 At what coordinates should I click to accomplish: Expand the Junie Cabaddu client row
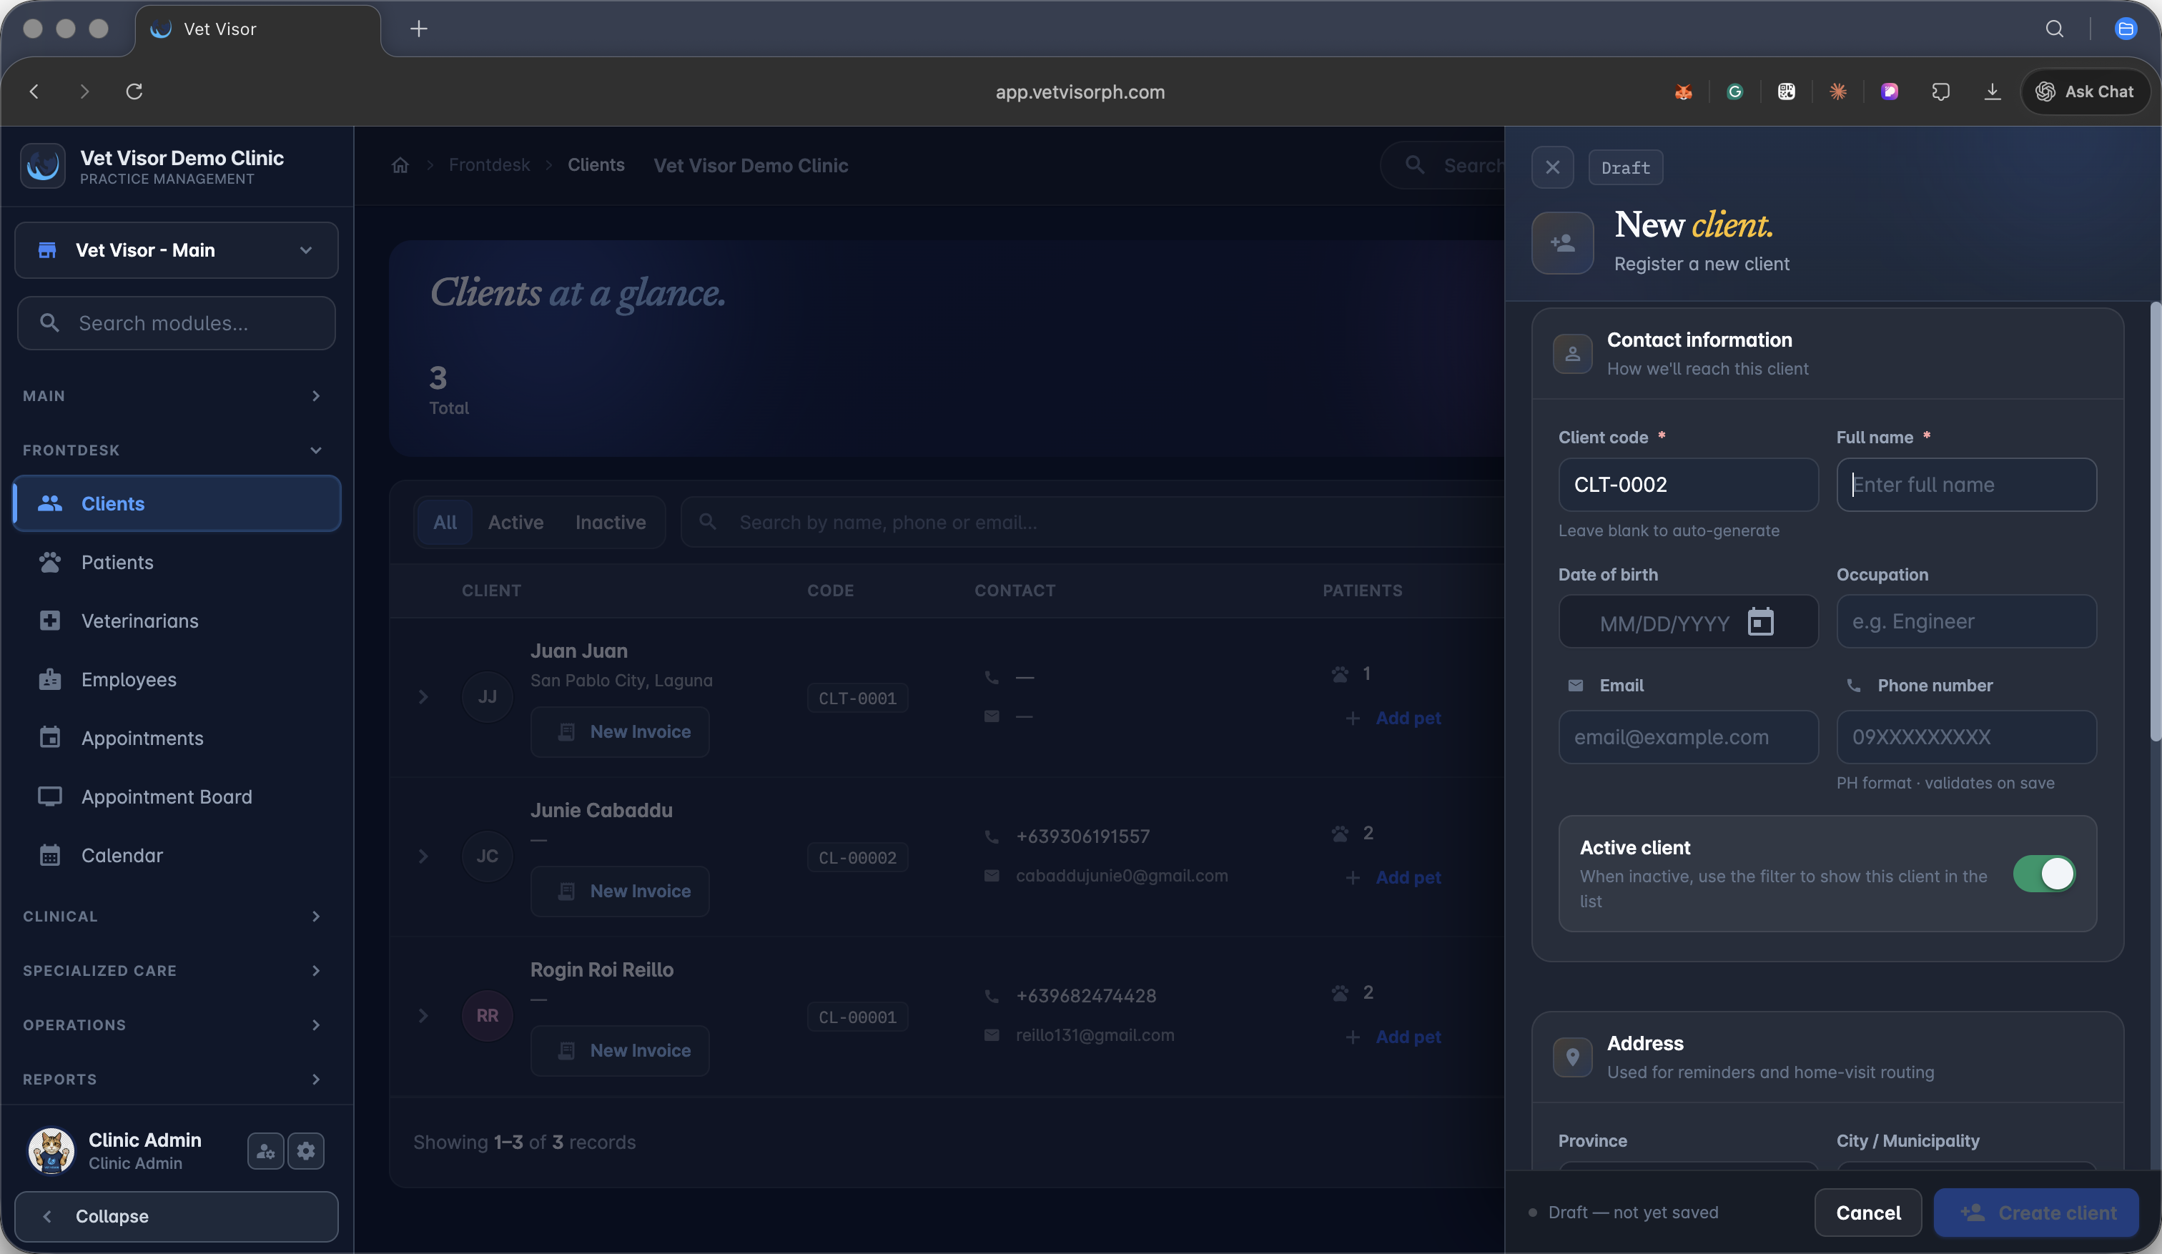[x=423, y=857]
